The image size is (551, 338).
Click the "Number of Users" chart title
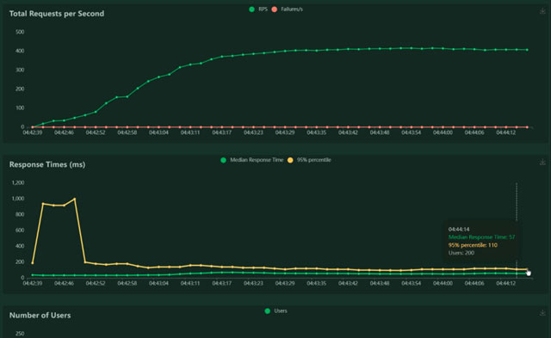pyautogui.click(x=40, y=315)
